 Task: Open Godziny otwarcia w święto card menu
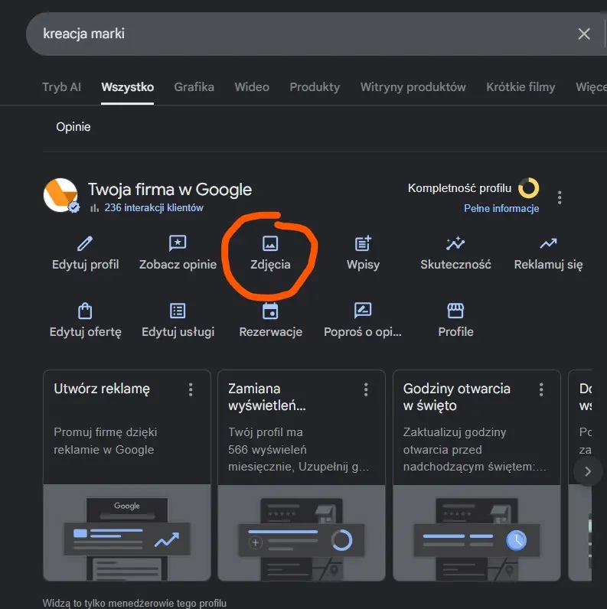pos(541,389)
